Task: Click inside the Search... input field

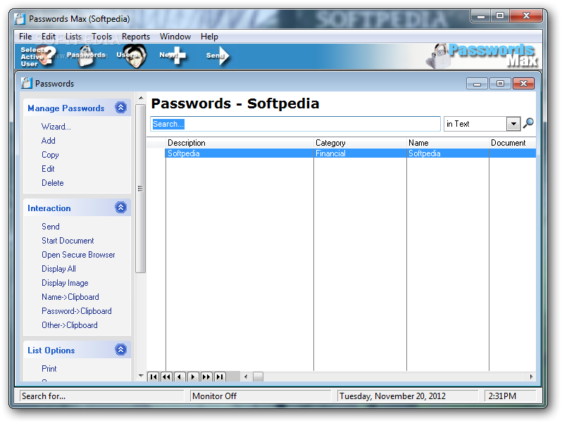Action: point(295,124)
